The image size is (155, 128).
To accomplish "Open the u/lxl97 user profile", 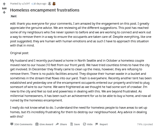I will point(26,4).
